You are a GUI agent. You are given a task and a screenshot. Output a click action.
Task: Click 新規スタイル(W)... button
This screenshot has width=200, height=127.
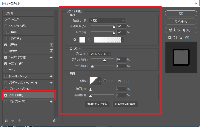pos(181,30)
